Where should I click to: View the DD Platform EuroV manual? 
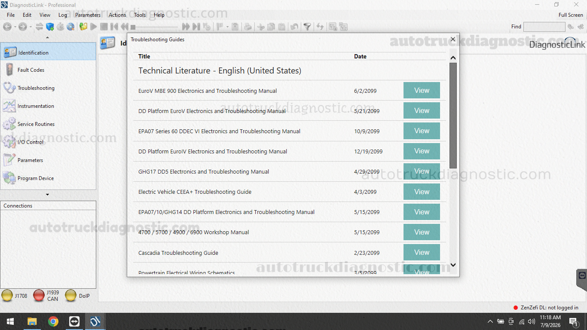tap(422, 110)
